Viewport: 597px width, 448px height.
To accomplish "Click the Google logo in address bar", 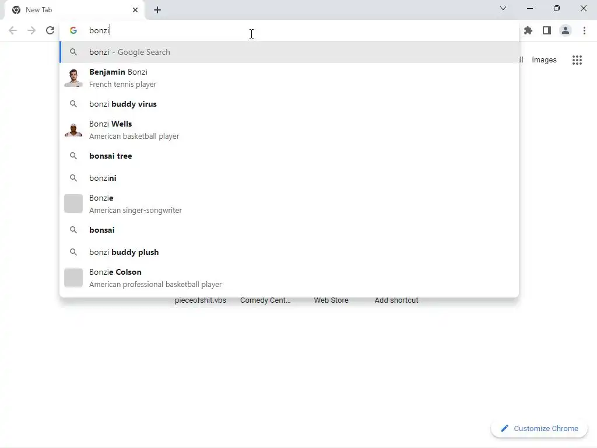I will [73, 30].
